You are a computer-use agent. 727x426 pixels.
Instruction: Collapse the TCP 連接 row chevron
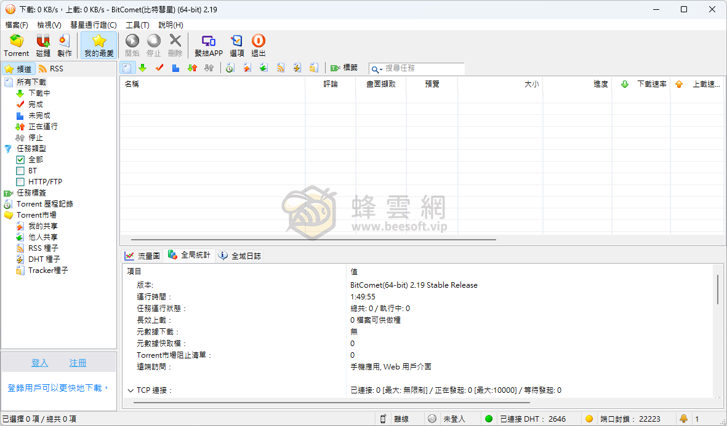(131, 390)
